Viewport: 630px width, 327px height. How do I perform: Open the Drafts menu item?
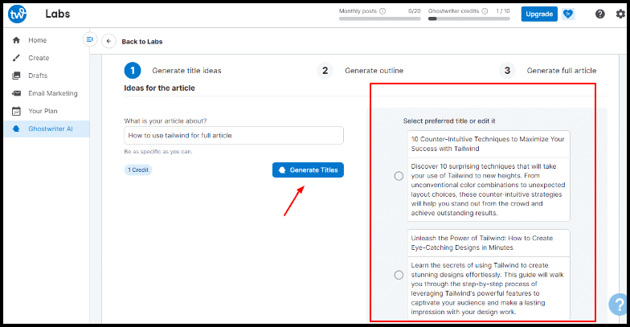pyautogui.click(x=38, y=76)
